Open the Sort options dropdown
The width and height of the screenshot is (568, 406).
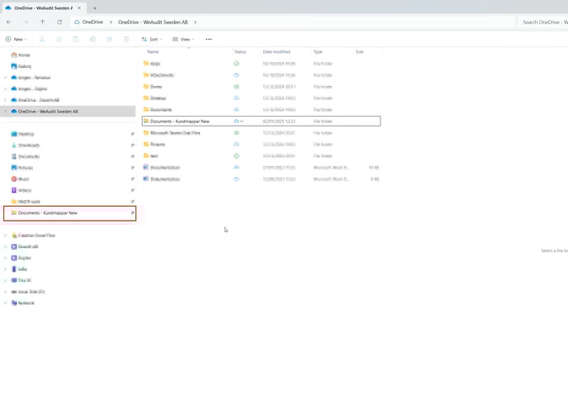click(x=152, y=39)
